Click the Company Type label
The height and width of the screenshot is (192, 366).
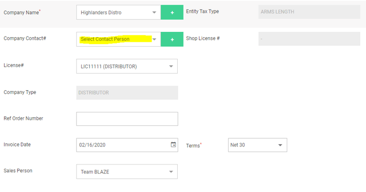coord(20,92)
